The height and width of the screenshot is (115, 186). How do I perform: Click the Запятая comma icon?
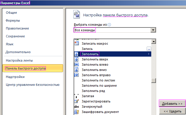[77, 96]
